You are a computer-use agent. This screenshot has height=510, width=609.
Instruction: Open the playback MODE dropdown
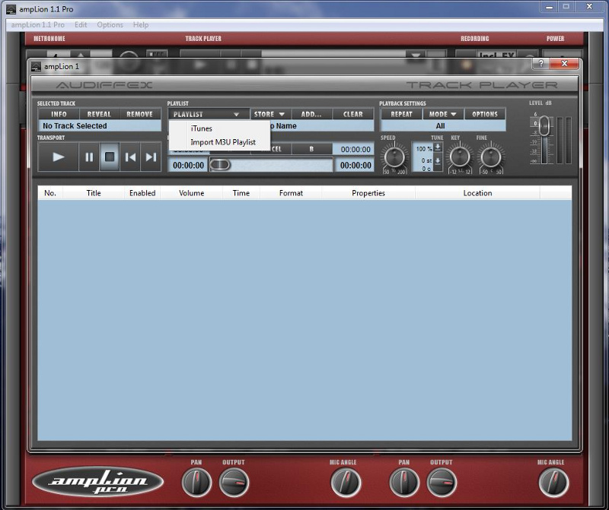click(442, 114)
